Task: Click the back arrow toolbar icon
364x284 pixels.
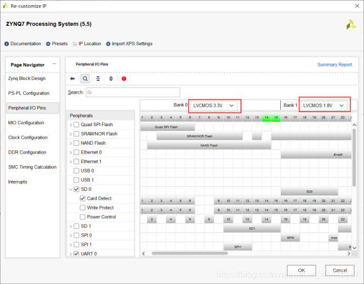Action: [73, 79]
